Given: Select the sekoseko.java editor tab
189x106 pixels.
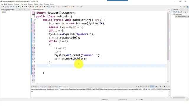Looking at the screenshot, I should (38, 10).
